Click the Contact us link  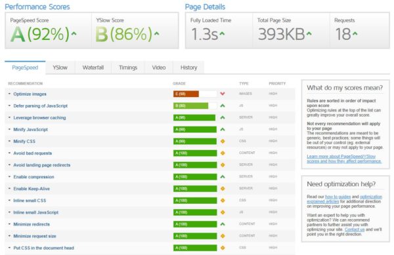pos(355,229)
